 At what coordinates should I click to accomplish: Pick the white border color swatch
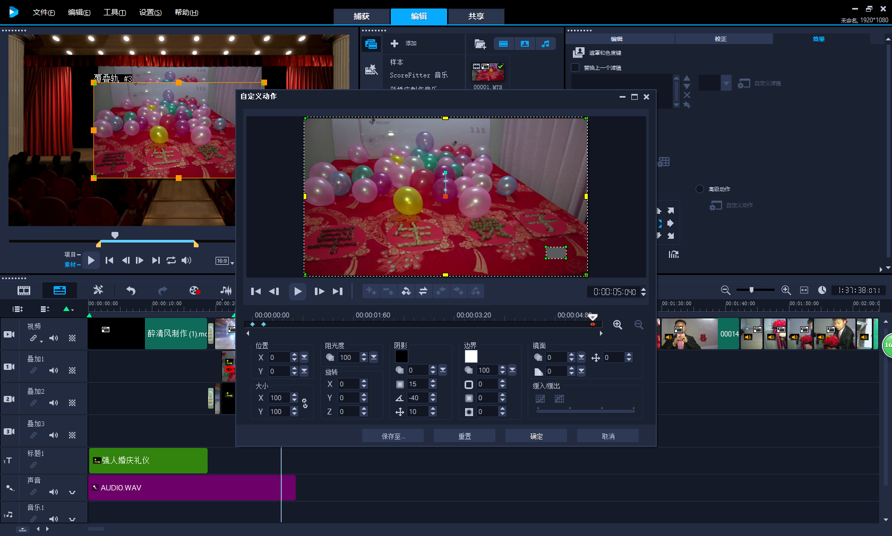coord(471,356)
